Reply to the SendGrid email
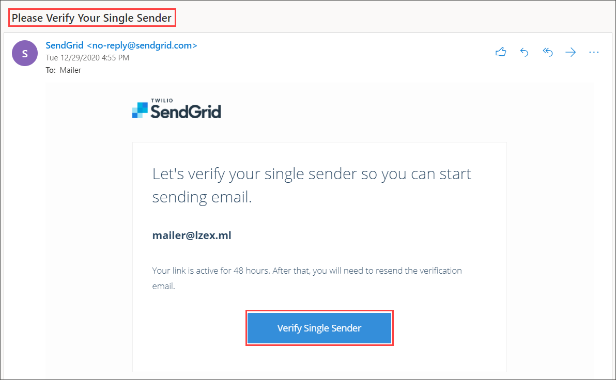Viewport: 616px width, 380px height. (524, 52)
